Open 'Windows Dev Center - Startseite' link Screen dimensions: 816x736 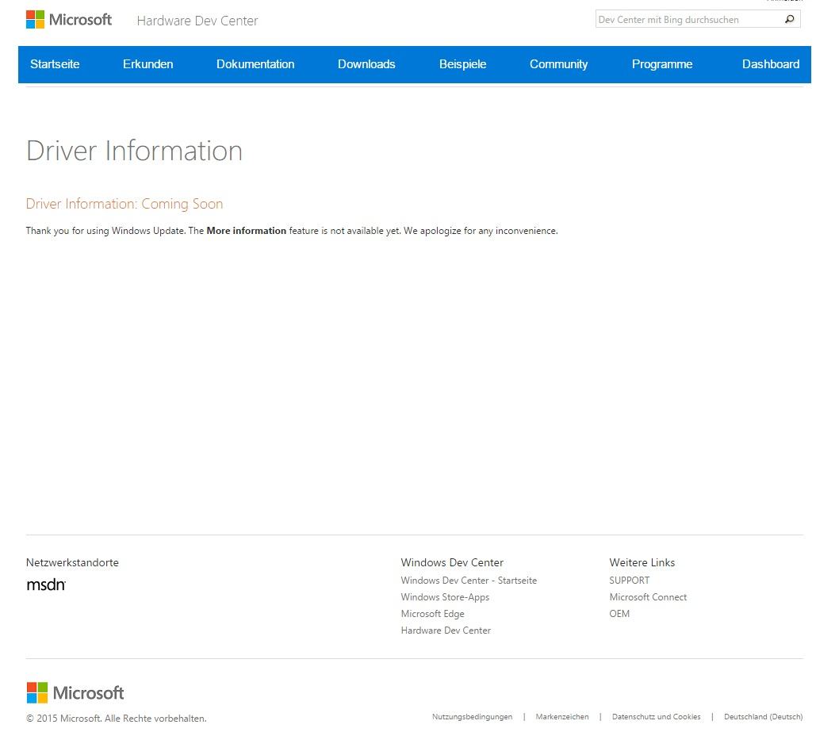469,581
